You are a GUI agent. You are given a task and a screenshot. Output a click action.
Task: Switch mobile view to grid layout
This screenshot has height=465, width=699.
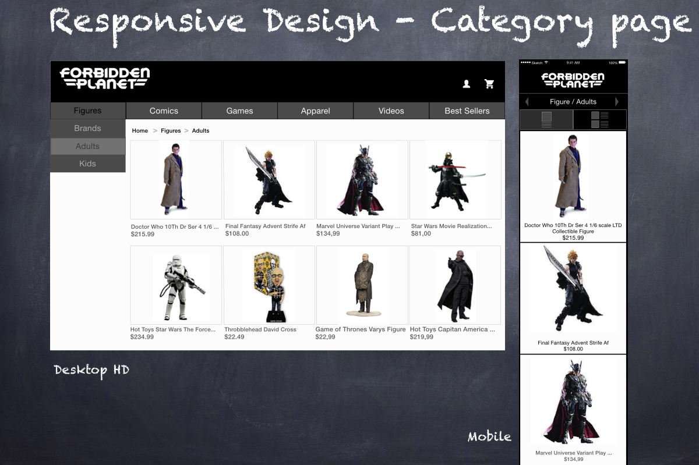(x=600, y=119)
